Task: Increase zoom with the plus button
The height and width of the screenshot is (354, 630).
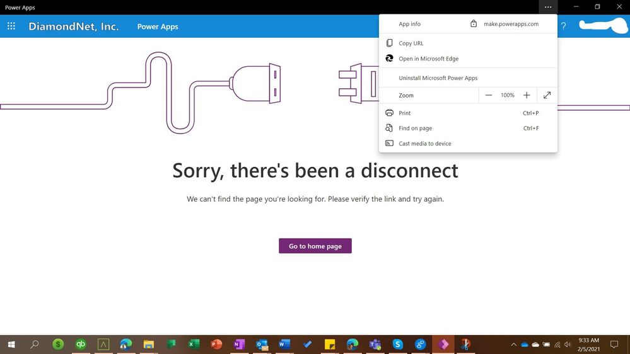Action: [x=527, y=95]
